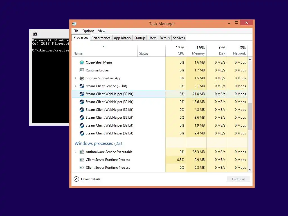Viewport: 288px width, 216px height.
Task: Select Antimalware Service Executable name
Action: pyautogui.click(x=109, y=152)
